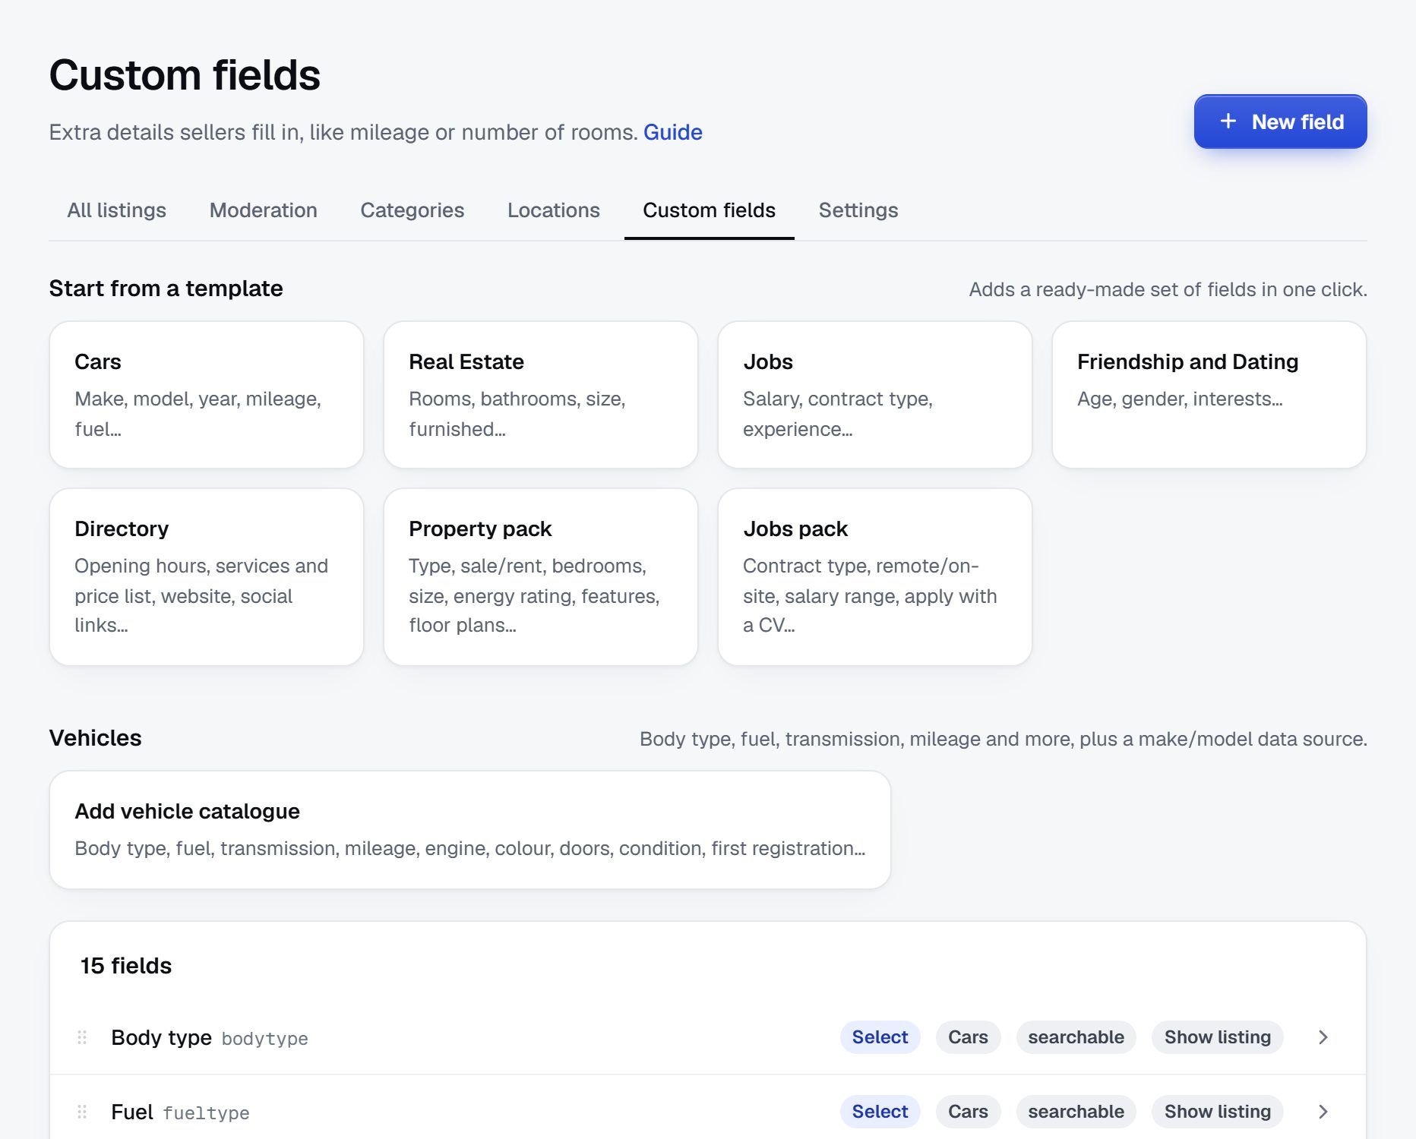The image size is (1416, 1139).
Task: Open the Guide link
Action: [x=672, y=132]
